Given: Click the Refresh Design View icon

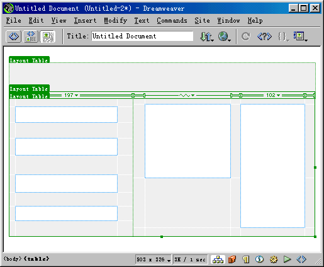Looking at the screenshot, I should 245,37.
